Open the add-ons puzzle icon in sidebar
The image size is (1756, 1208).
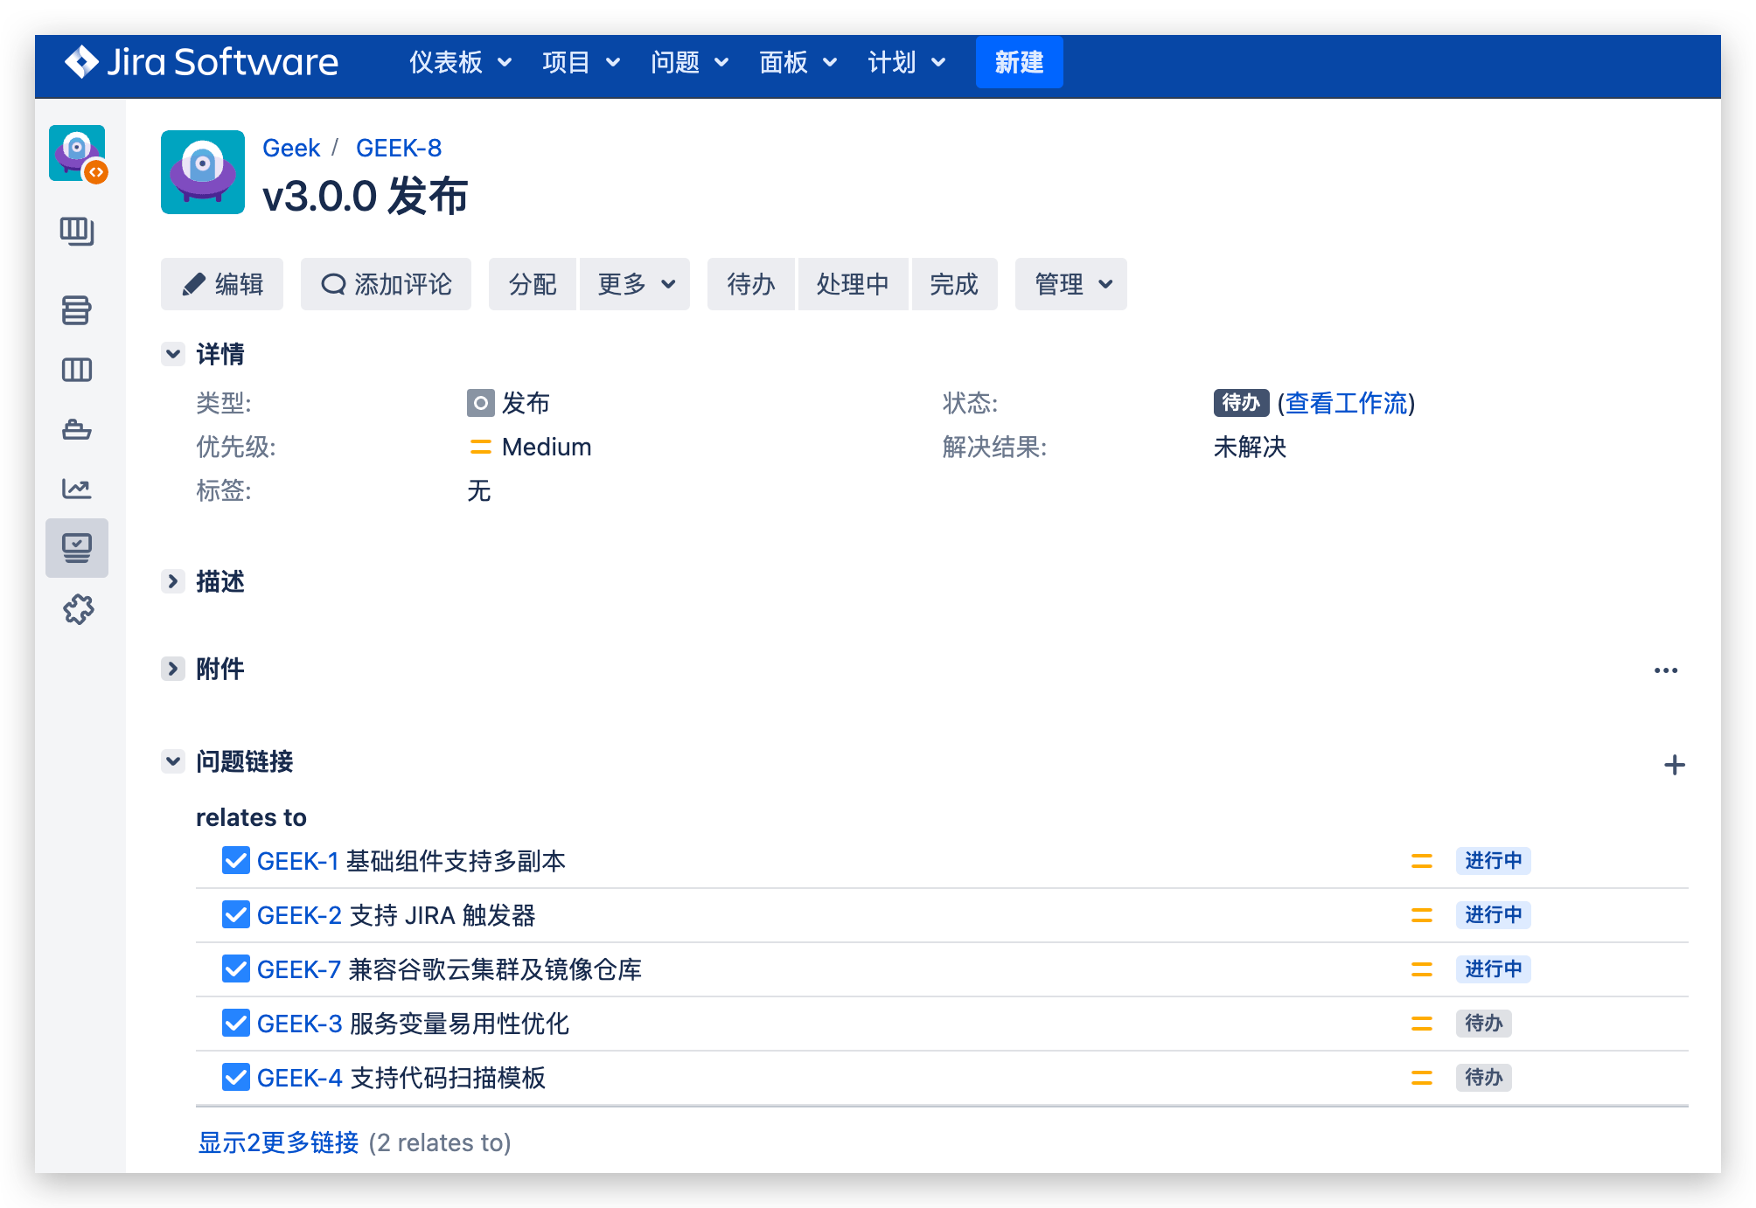[78, 609]
